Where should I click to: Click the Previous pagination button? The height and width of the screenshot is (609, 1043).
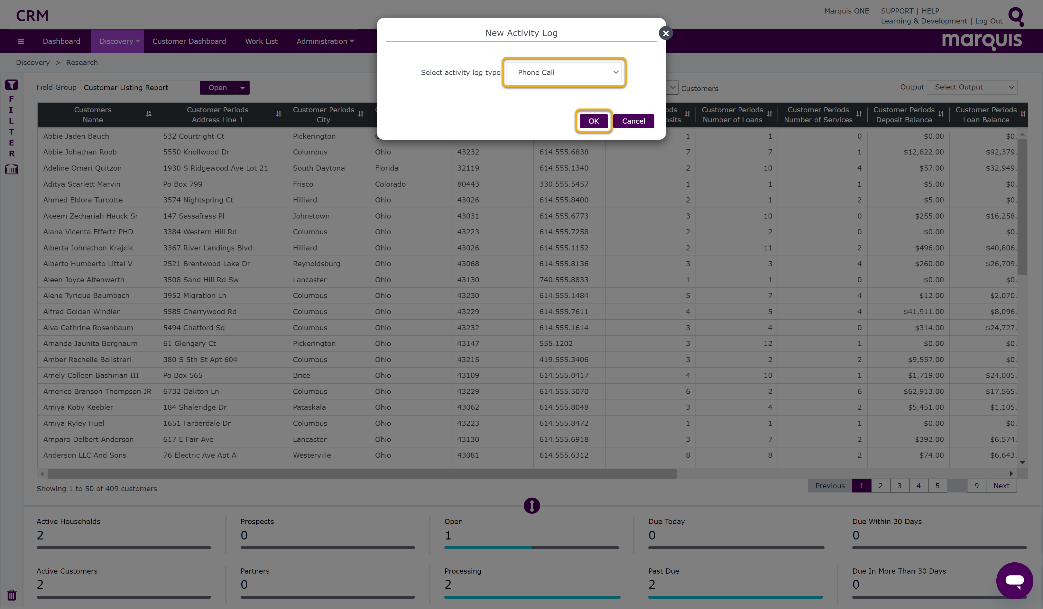(x=830, y=486)
